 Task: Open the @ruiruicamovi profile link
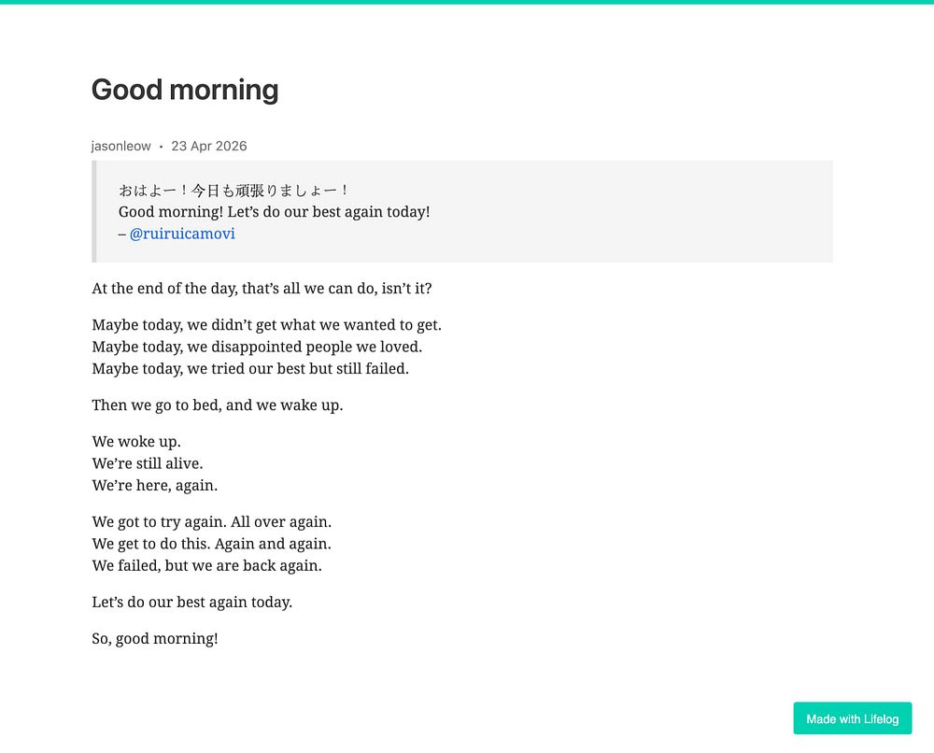coord(182,234)
